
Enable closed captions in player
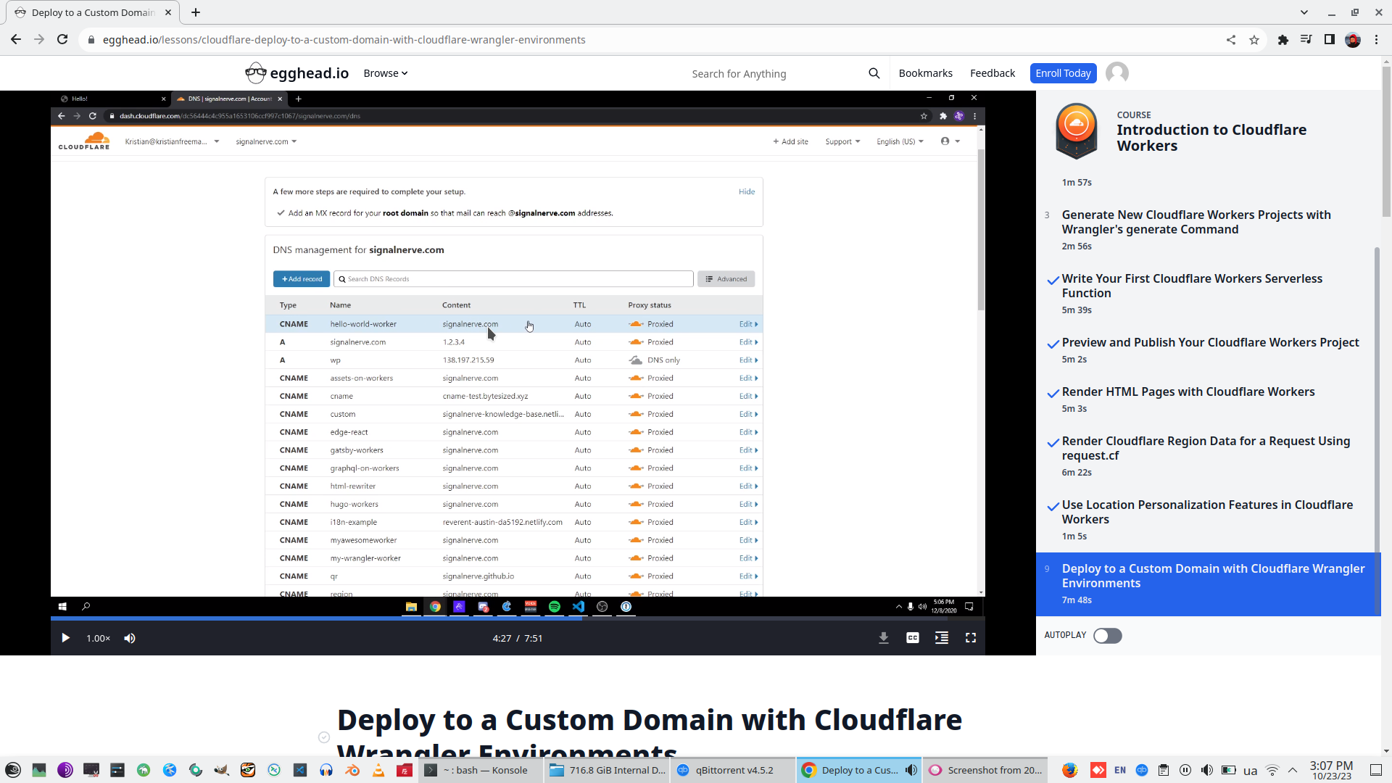(x=913, y=638)
